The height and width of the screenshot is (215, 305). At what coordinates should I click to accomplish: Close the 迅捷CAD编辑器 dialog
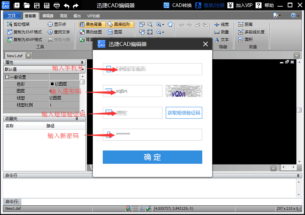[205, 44]
